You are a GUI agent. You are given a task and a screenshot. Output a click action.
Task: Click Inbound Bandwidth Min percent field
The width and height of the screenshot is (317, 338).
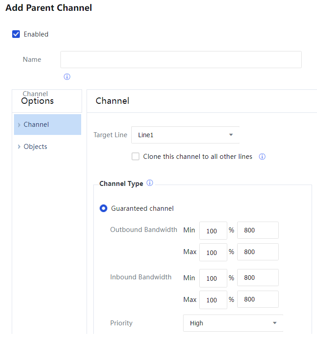point(213,278)
